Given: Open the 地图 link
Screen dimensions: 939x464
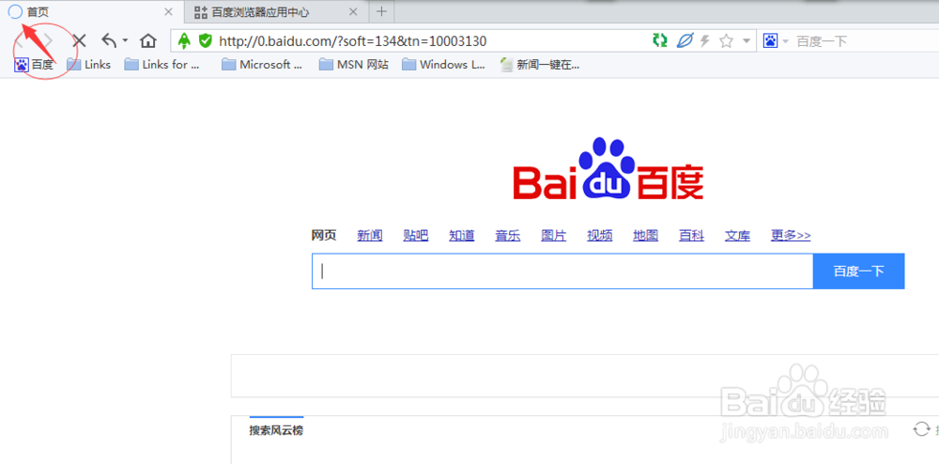Looking at the screenshot, I should [x=646, y=236].
